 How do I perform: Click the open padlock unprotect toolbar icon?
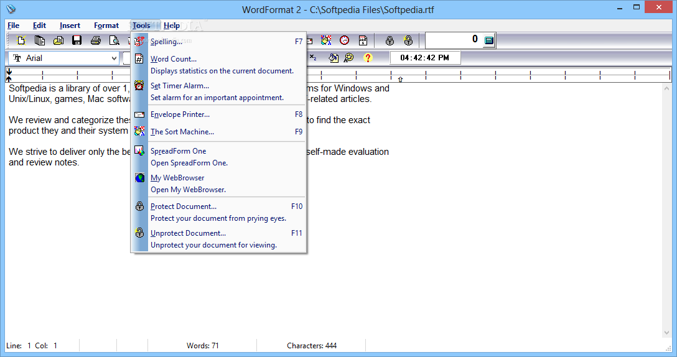click(408, 40)
